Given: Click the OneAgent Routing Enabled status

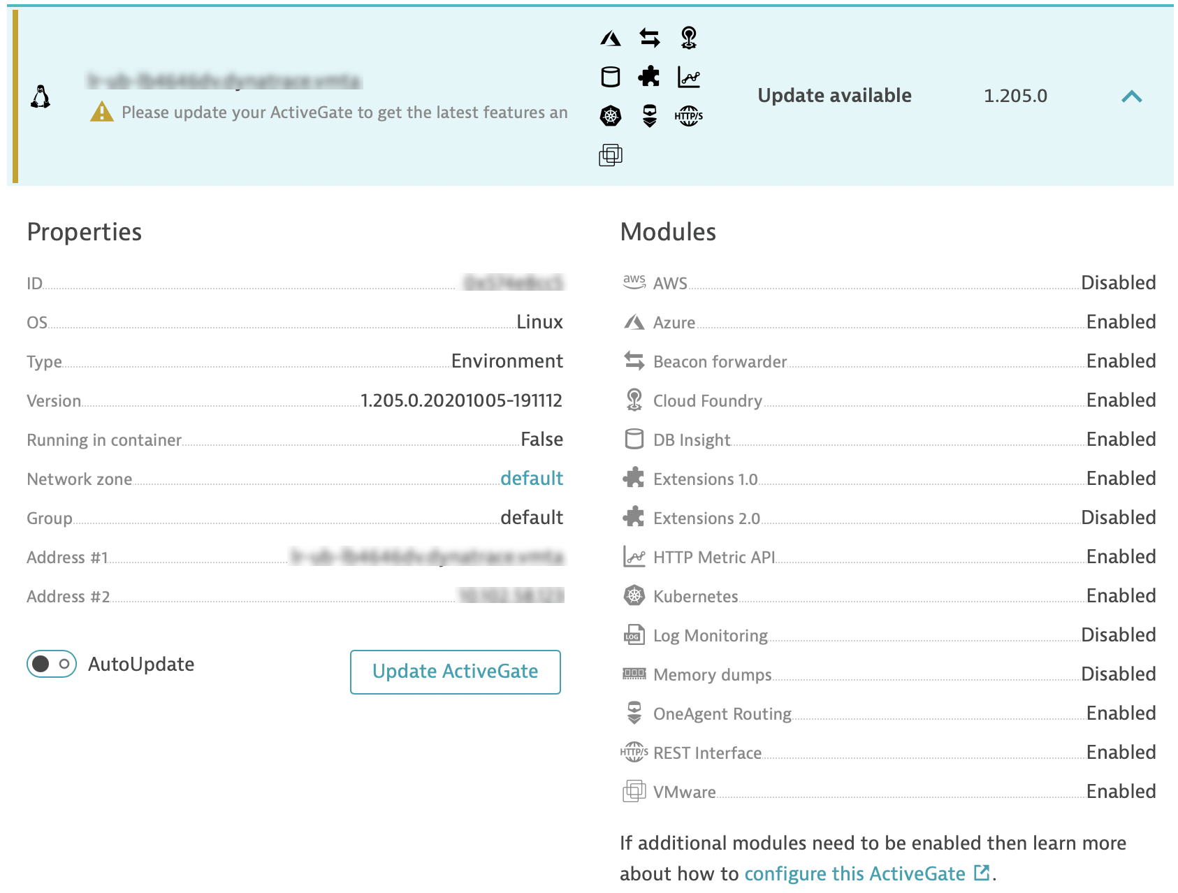Looking at the screenshot, I should pos(1121,713).
